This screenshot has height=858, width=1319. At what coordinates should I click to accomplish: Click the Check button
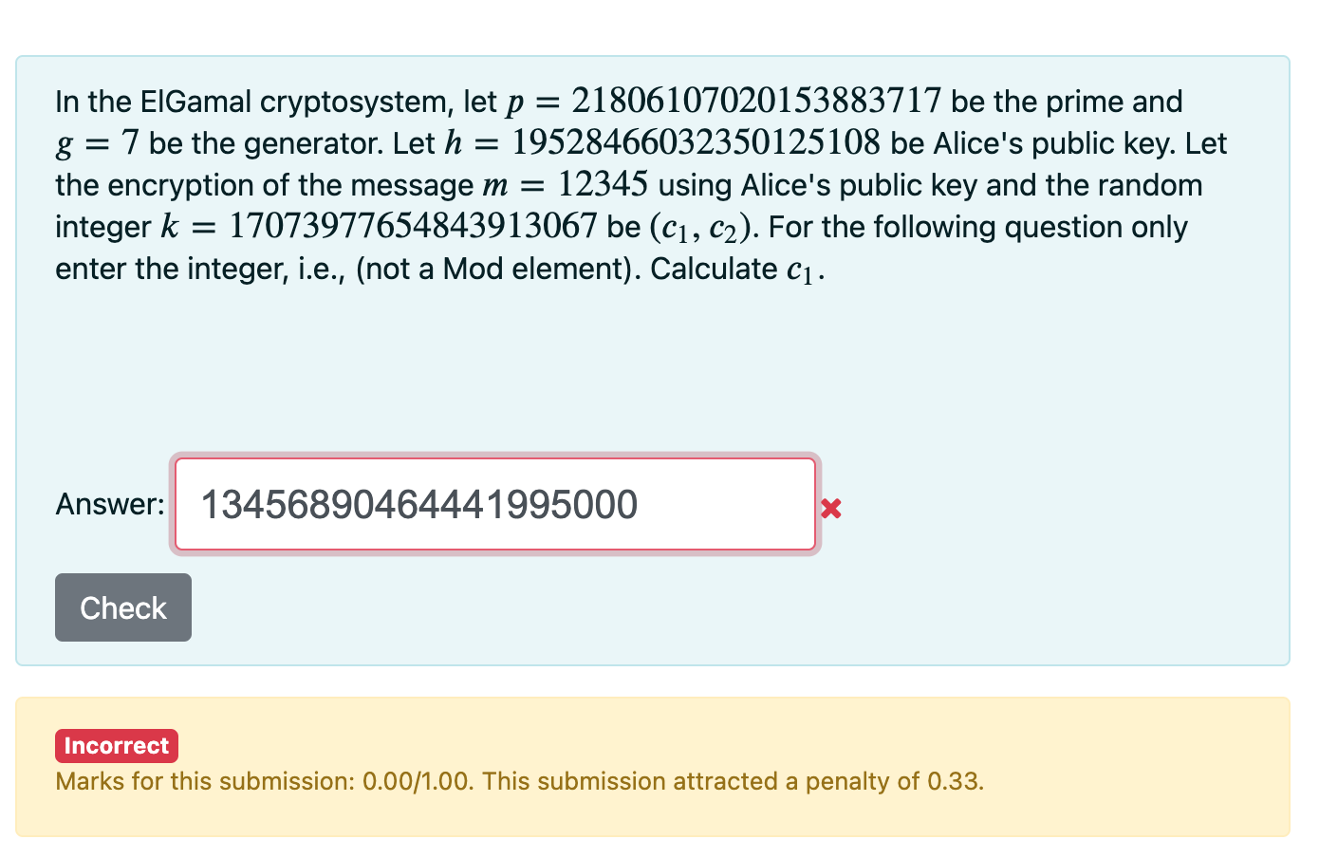122,606
